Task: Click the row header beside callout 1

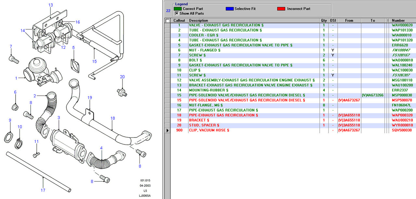Action: click(167, 25)
